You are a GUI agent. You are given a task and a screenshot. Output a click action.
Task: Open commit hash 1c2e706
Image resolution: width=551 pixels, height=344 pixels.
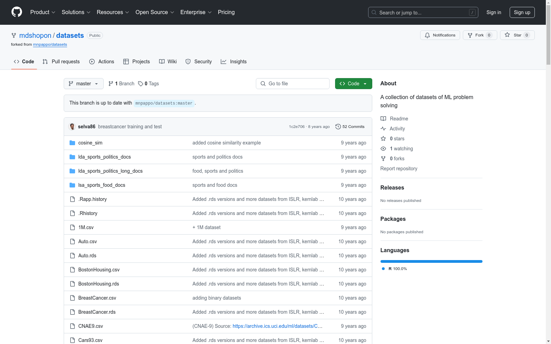[297, 127]
